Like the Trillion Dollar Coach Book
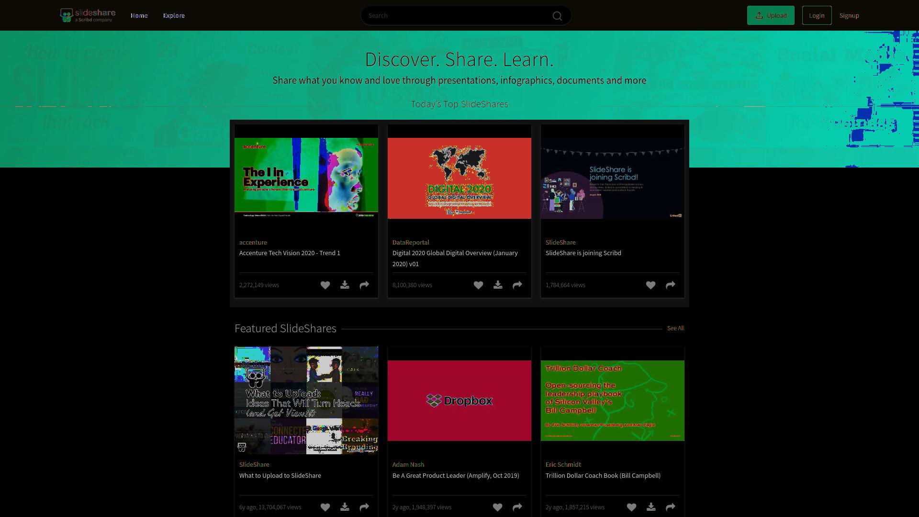Screen dimensions: 919x517 click(631, 507)
